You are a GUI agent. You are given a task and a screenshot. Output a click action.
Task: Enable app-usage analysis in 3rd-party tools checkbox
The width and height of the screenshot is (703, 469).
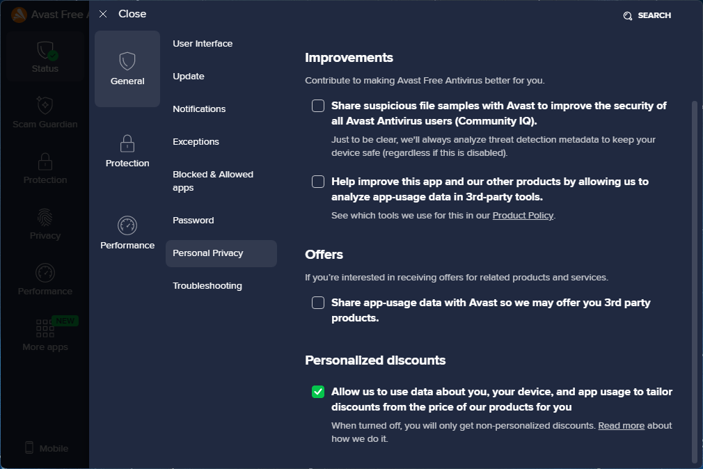click(x=318, y=182)
